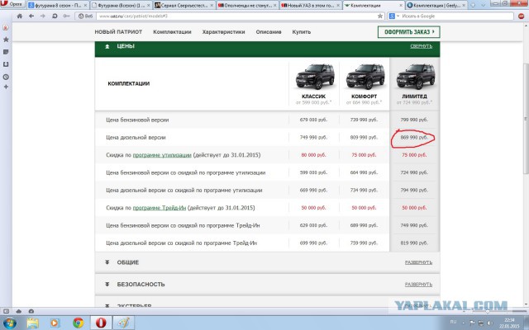Image resolution: width=529 pixels, height=330 pixels.
Task: Navigate back to the previous page
Action: [x=31, y=16]
